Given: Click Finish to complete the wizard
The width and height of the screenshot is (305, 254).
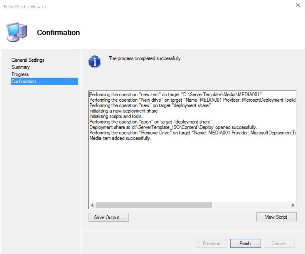Looking at the screenshot, I should point(245,244).
